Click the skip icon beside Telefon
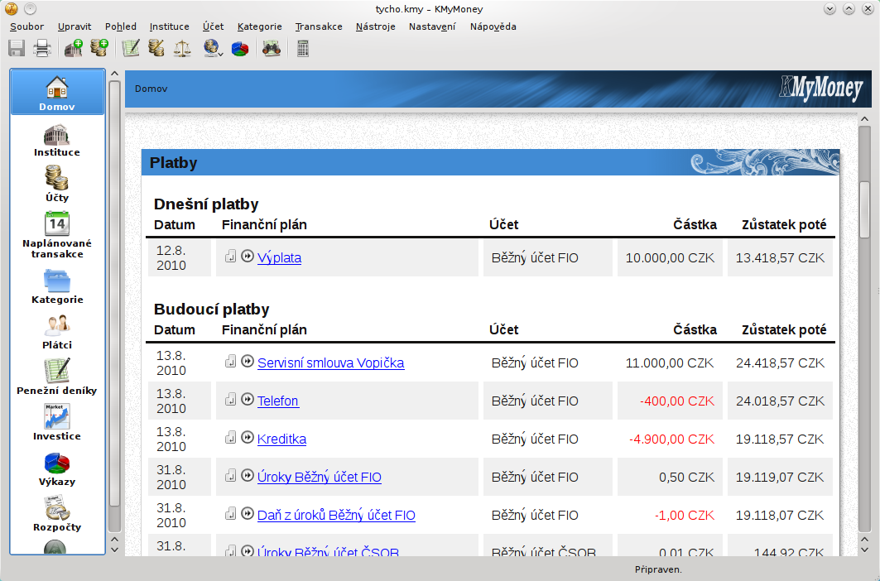The width and height of the screenshot is (880, 581). click(x=247, y=401)
